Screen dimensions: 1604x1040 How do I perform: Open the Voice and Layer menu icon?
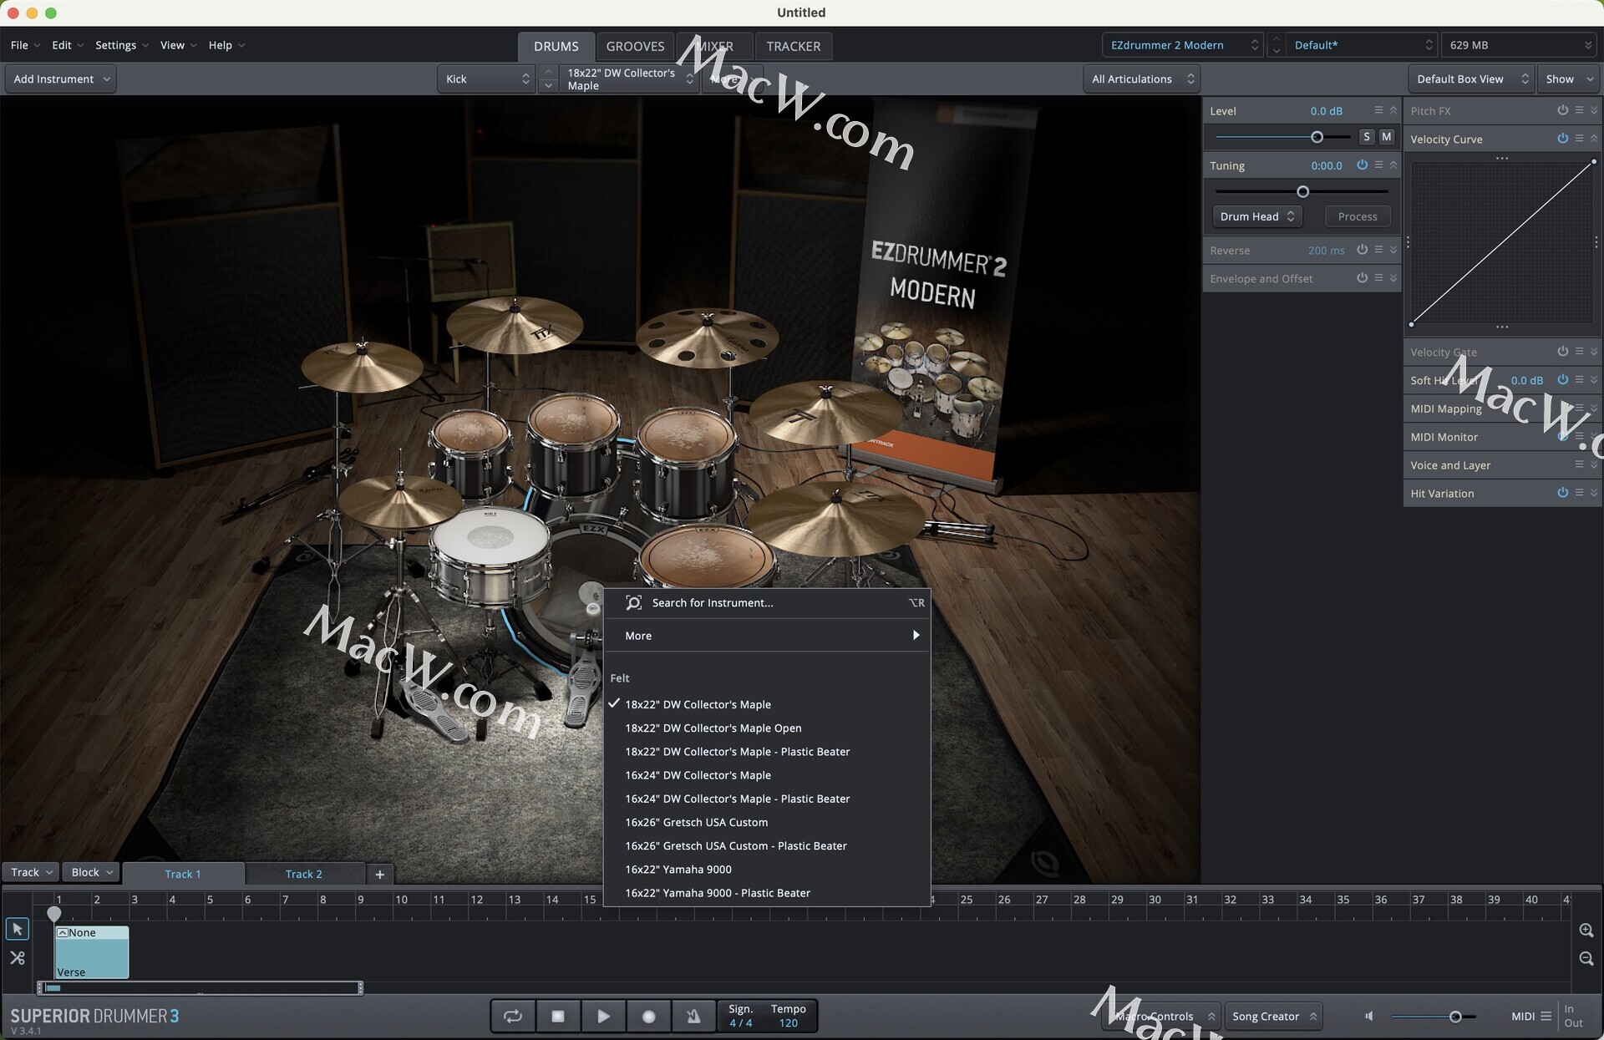coord(1579,464)
